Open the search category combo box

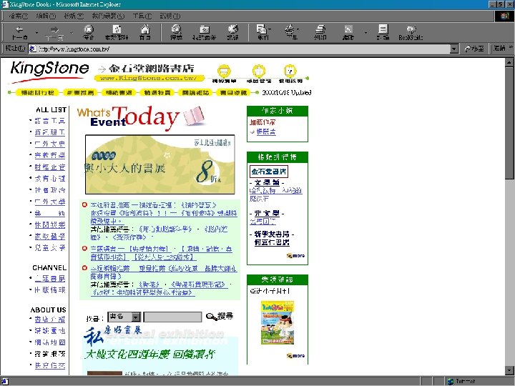coord(124,317)
